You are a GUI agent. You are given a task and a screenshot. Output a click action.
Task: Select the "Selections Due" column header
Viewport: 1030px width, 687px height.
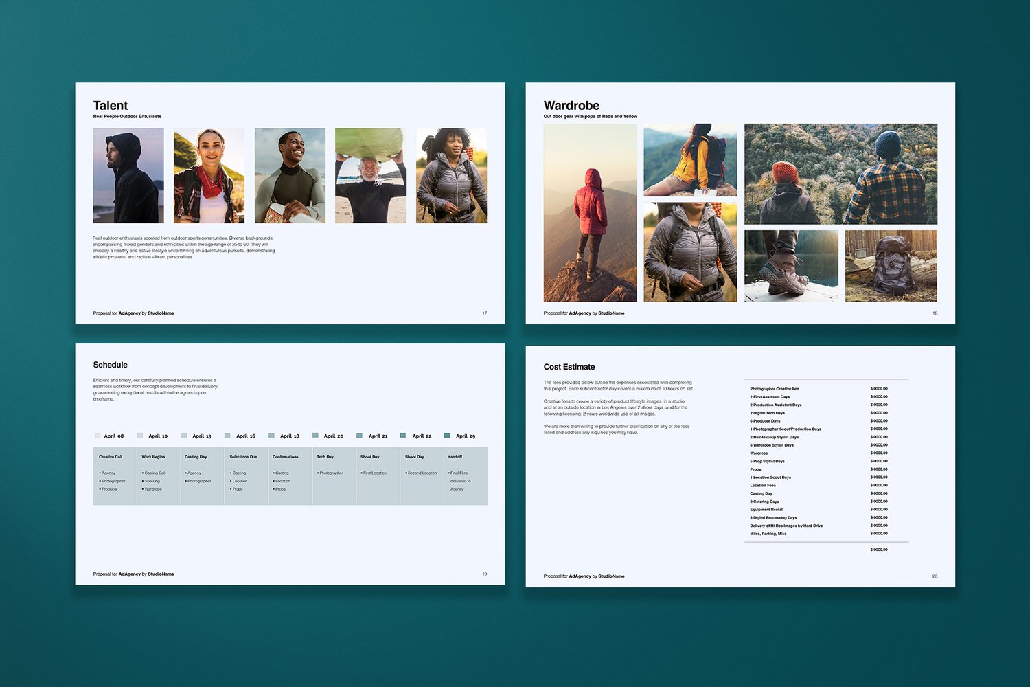tap(244, 457)
